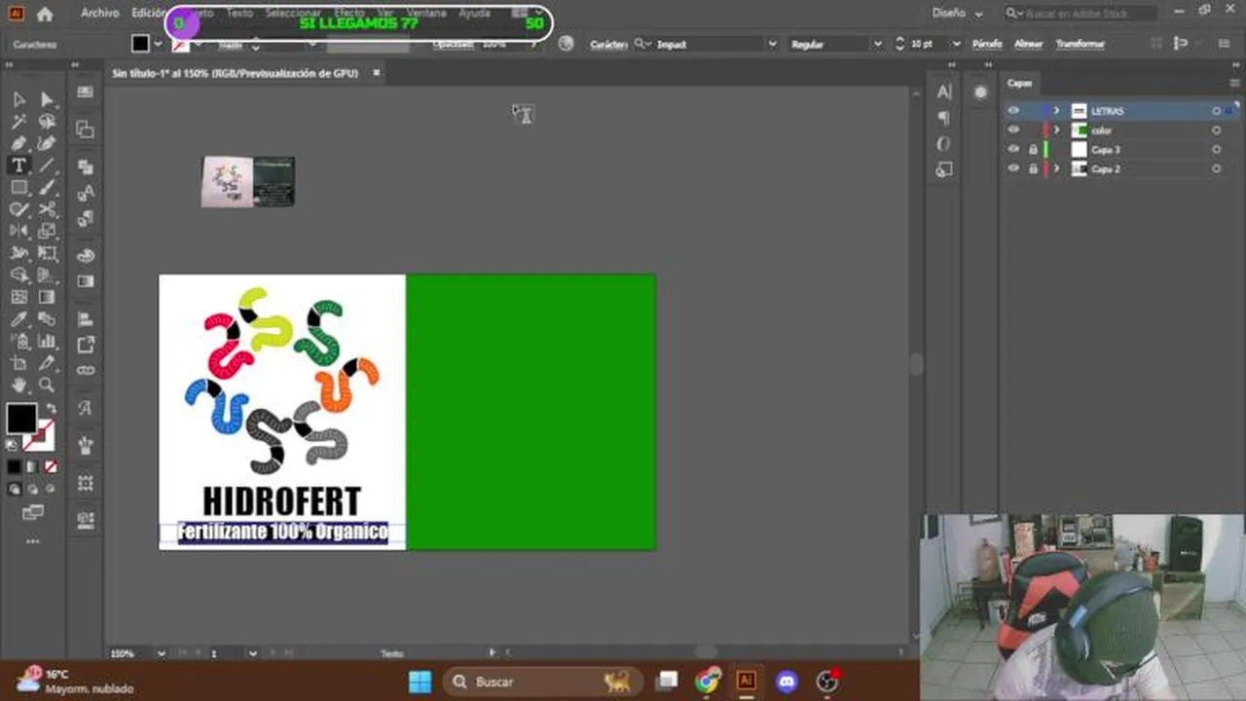
Task: Activate the Type tool
Action: pyautogui.click(x=18, y=166)
